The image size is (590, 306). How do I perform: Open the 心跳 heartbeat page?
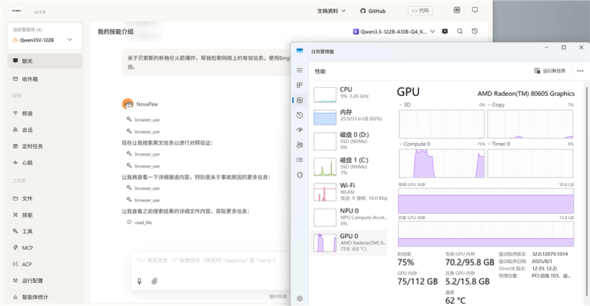coord(45,163)
